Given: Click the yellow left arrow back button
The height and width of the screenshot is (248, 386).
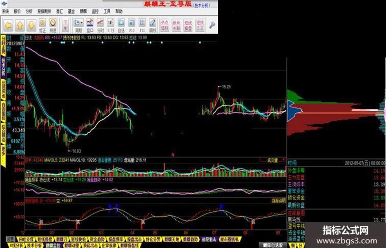Looking at the screenshot, I should click(8, 25).
